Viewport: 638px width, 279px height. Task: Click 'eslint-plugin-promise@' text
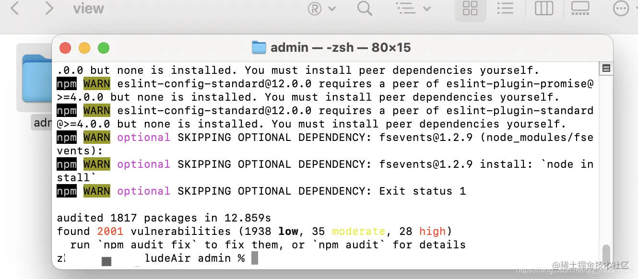tap(520, 84)
